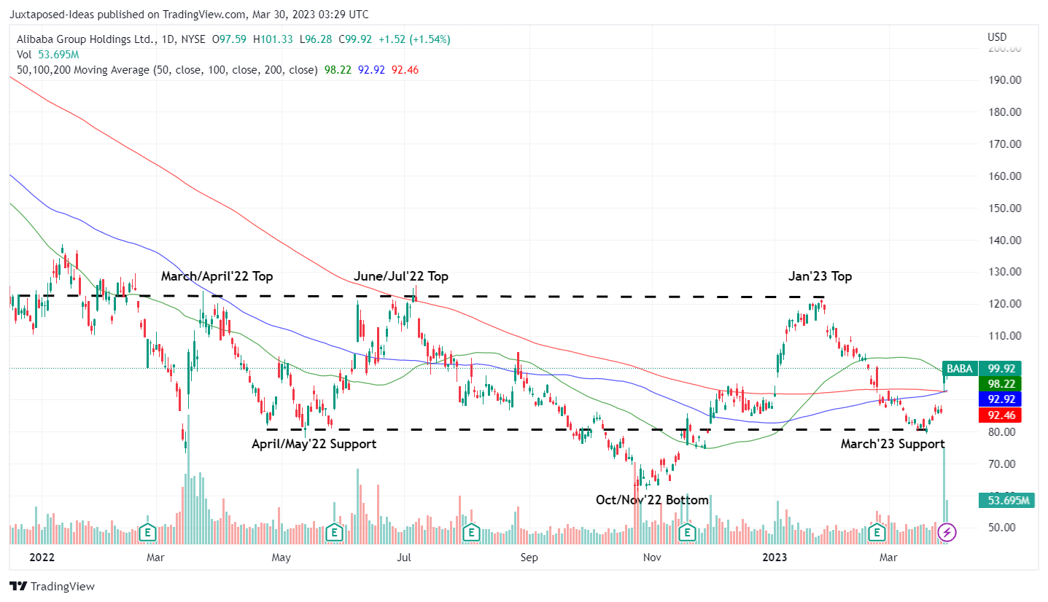Click the green 98.22 axis price label

[1000, 383]
